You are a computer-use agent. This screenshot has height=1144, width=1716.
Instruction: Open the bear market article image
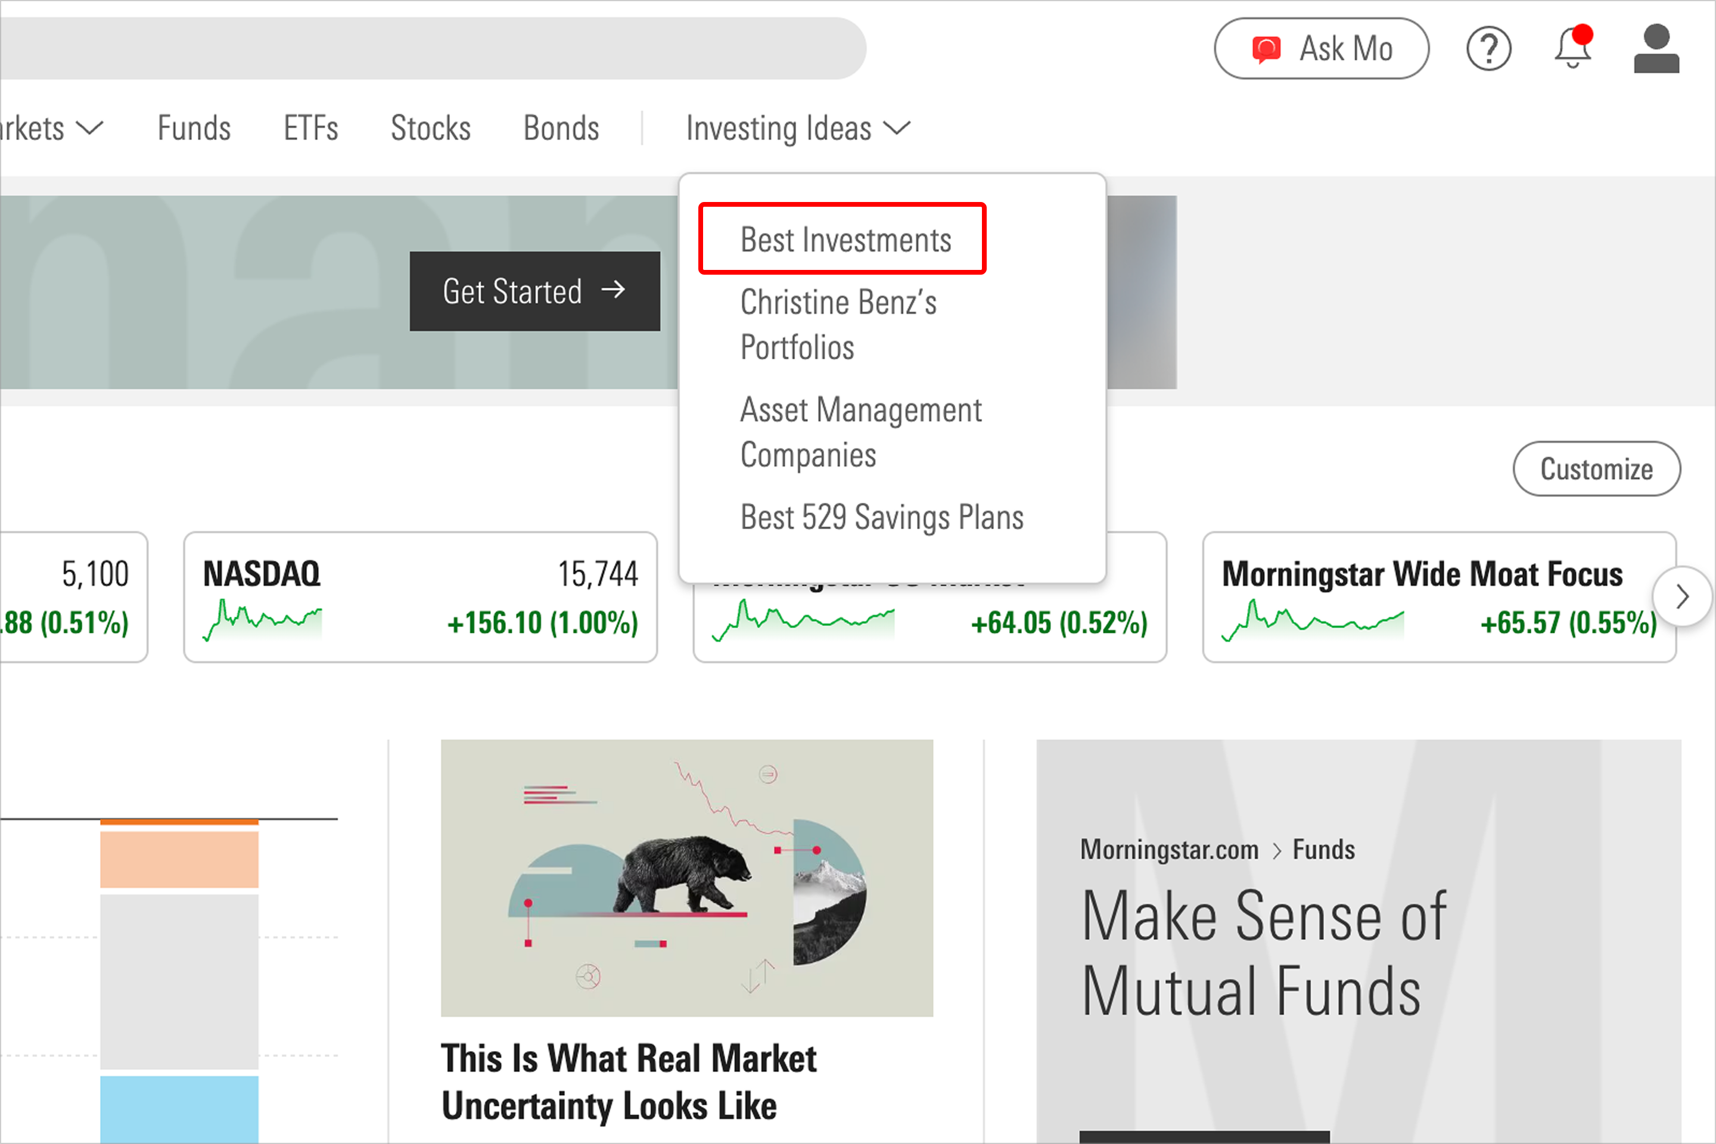(686, 878)
